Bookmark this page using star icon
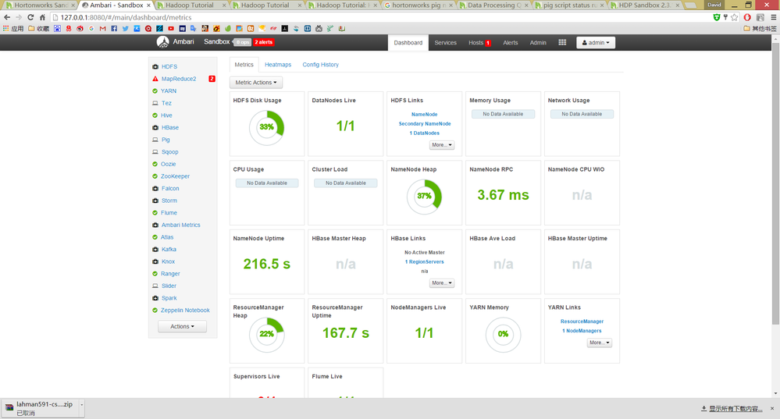 tap(734, 17)
